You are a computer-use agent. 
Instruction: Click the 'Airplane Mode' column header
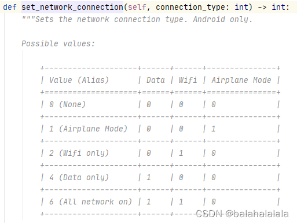tap(241, 80)
